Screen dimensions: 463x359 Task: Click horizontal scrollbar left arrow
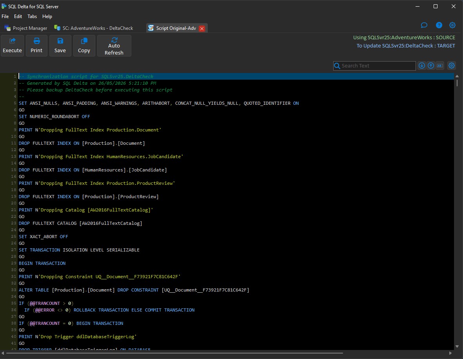tap(3, 353)
